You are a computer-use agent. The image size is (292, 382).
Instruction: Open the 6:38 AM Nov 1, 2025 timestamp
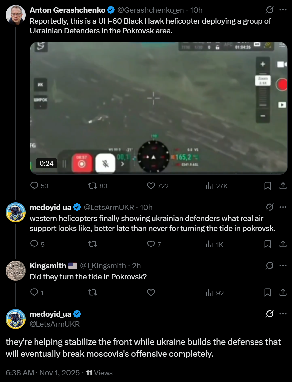[x=43, y=373]
